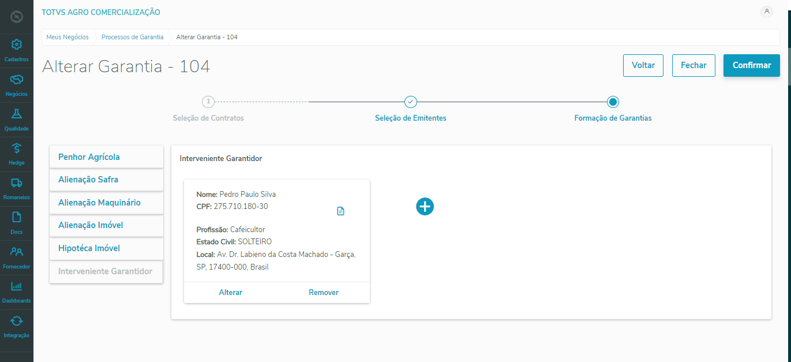The width and height of the screenshot is (791, 362).
Task: Click the Seleção de Contratos label
Action: coord(208,118)
